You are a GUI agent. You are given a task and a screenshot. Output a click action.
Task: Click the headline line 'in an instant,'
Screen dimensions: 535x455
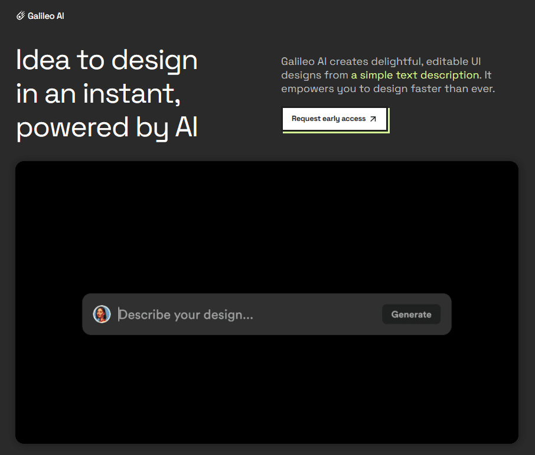pos(98,94)
